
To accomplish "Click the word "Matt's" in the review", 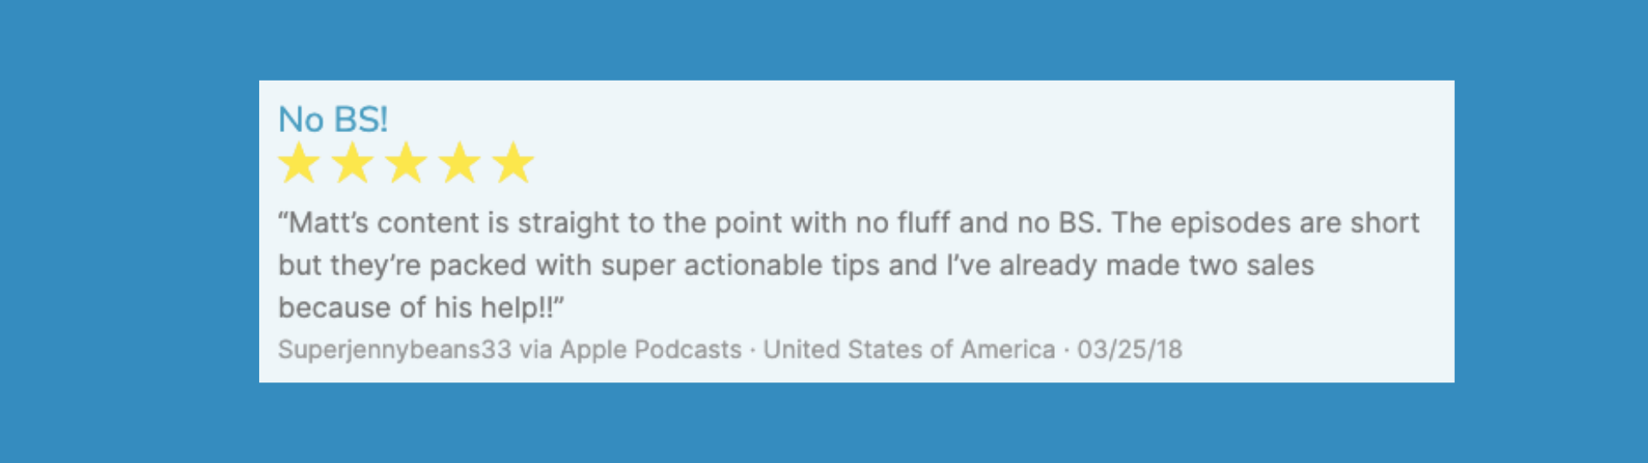I will 329,223.
